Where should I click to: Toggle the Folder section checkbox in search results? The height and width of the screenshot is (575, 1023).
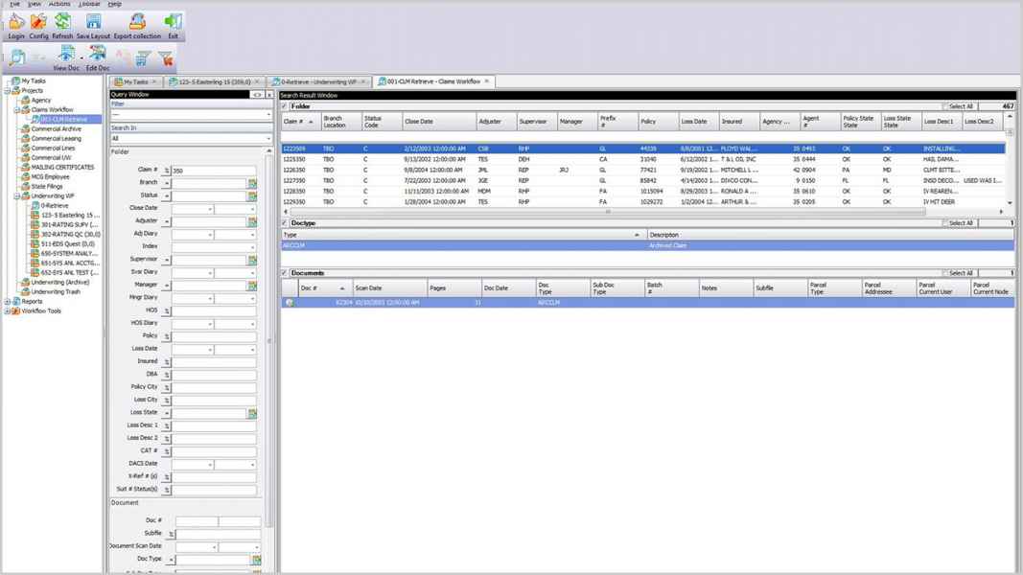285,106
